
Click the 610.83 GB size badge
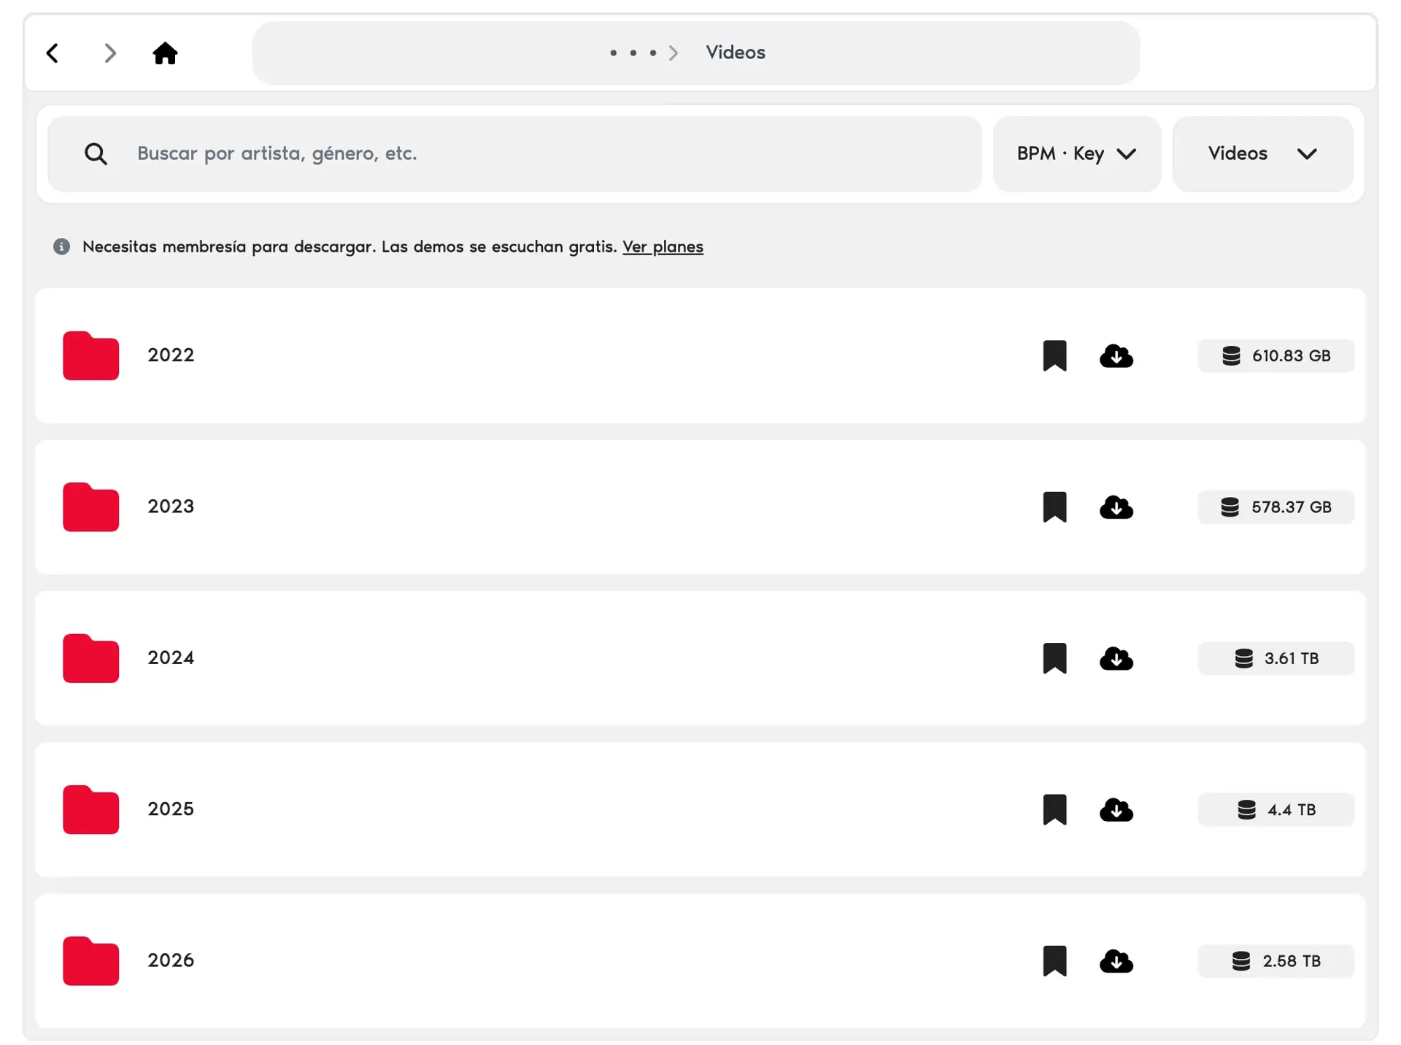[1275, 355]
